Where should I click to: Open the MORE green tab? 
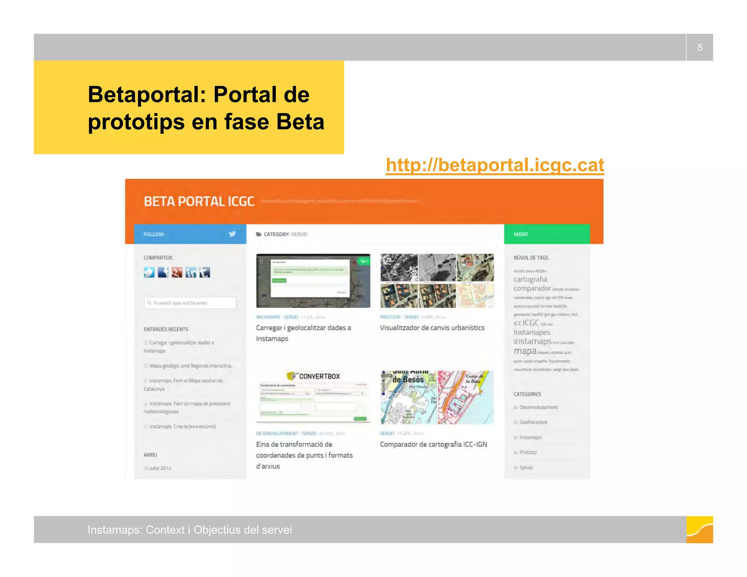pyautogui.click(x=547, y=234)
